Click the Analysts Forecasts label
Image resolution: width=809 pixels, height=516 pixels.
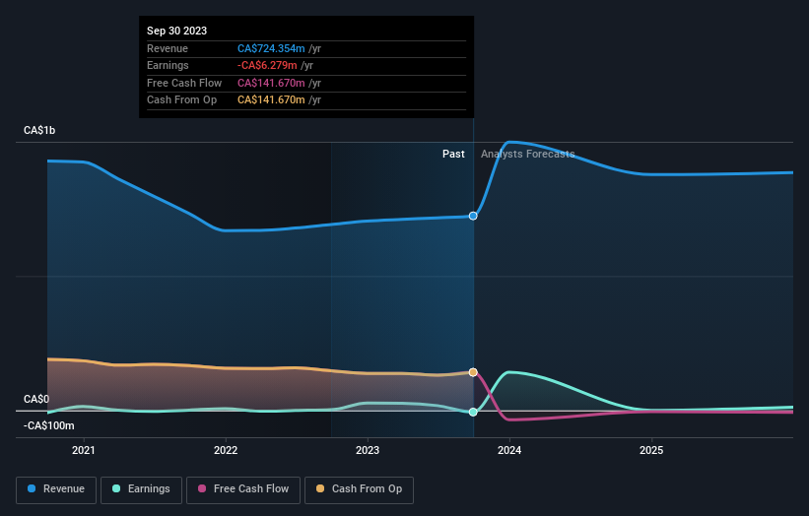pos(528,155)
